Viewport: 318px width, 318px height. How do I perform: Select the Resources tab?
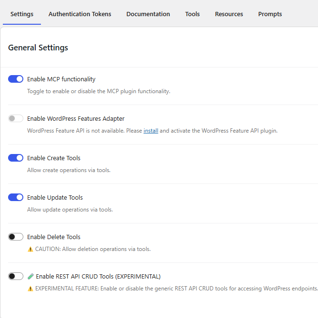click(x=229, y=14)
